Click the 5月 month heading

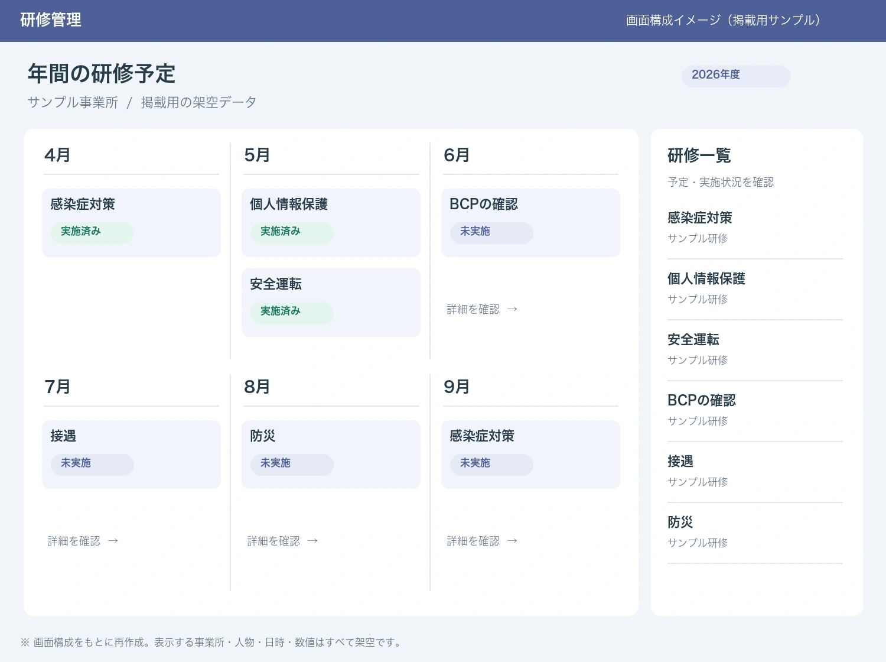257,155
